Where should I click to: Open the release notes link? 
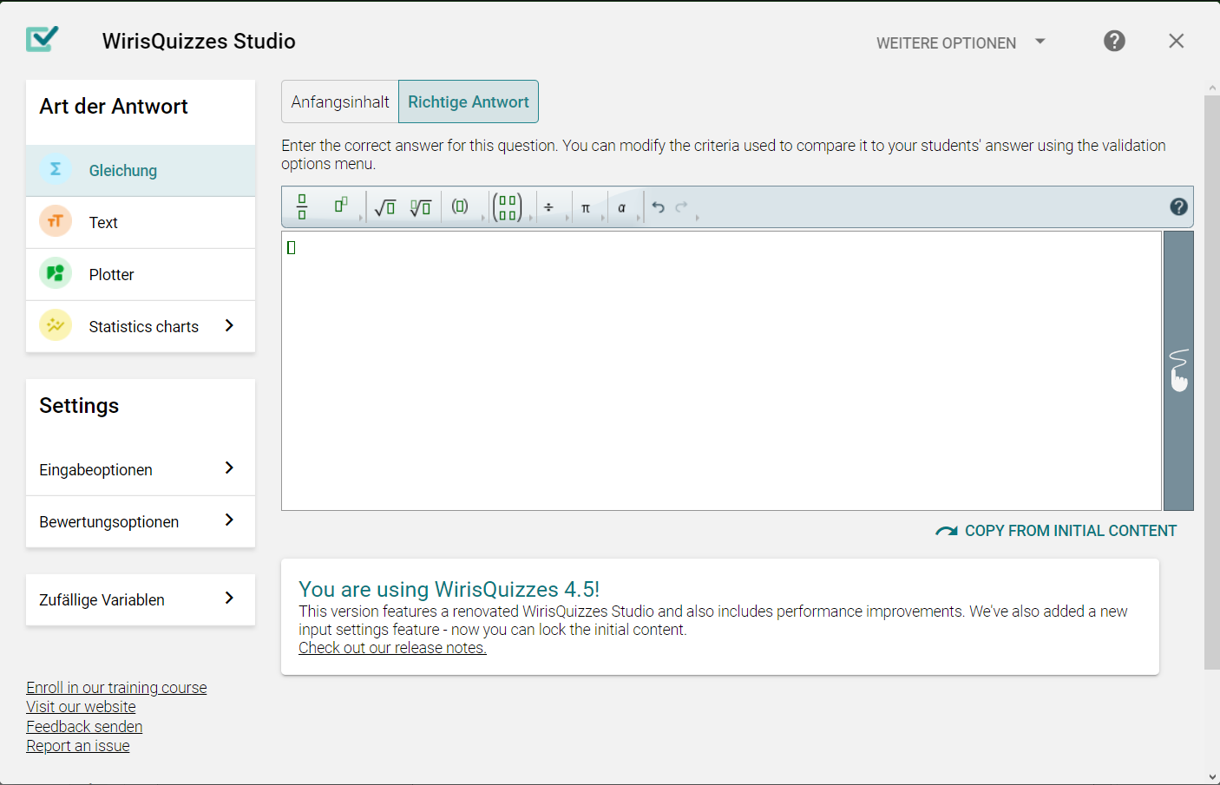(x=392, y=648)
